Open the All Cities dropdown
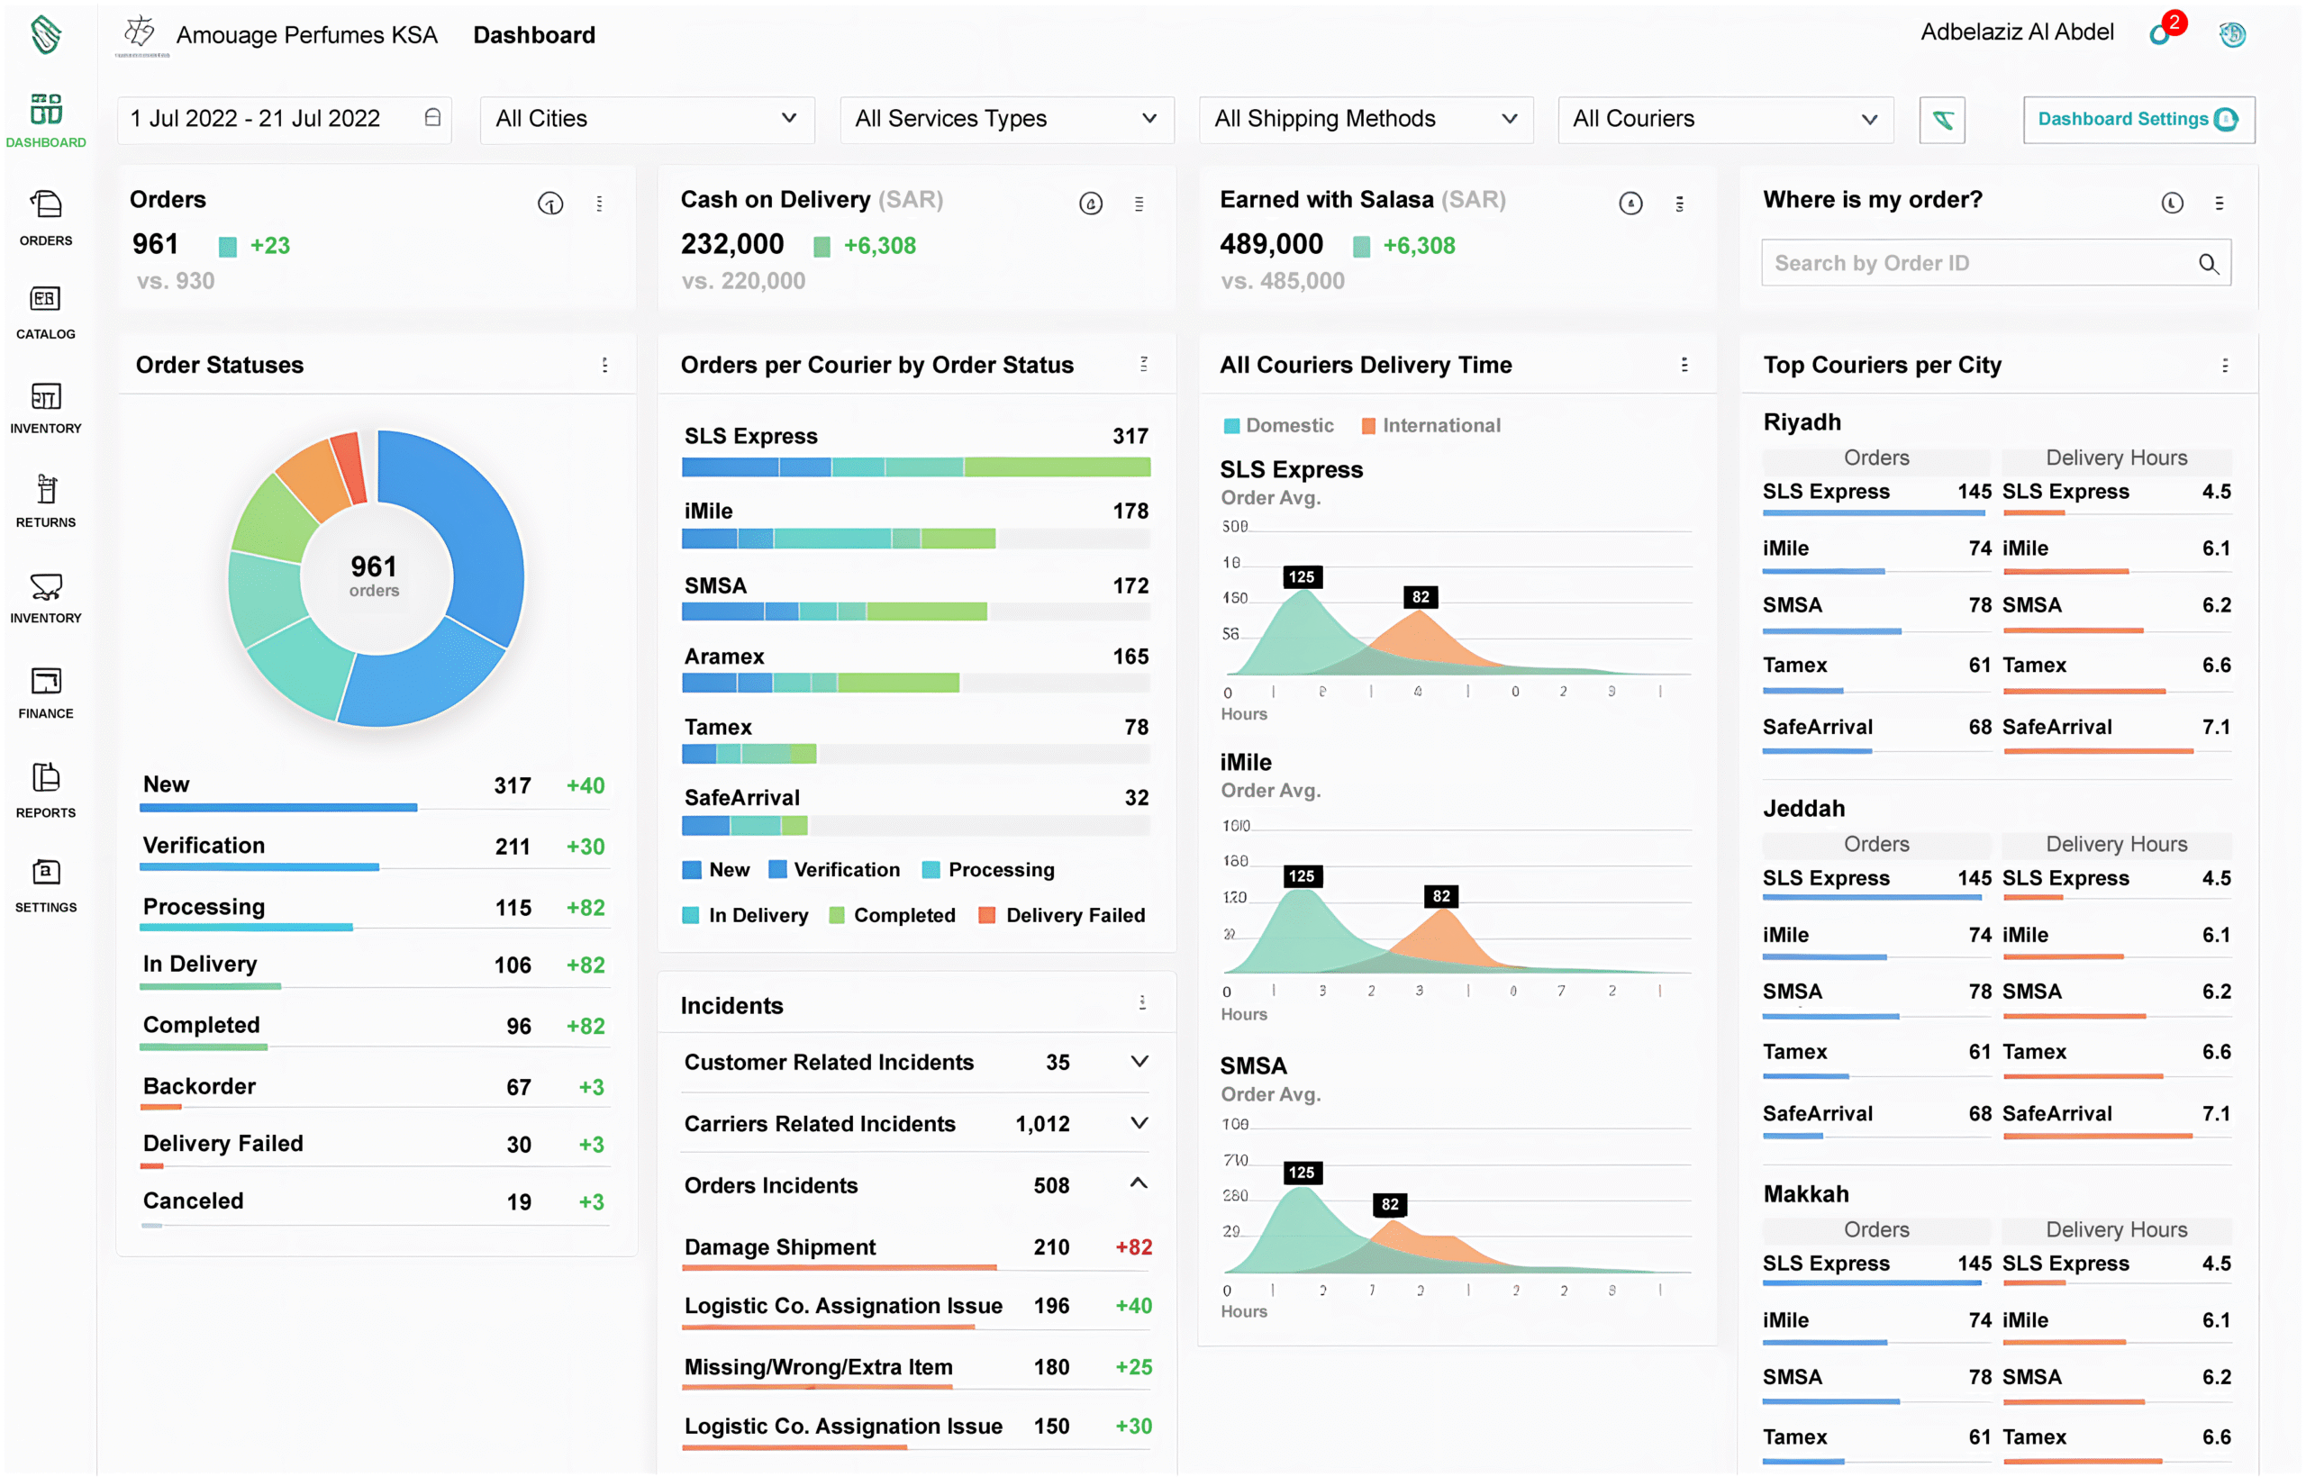This screenshot has width=2306, height=1477. pyautogui.click(x=647, y=119)
